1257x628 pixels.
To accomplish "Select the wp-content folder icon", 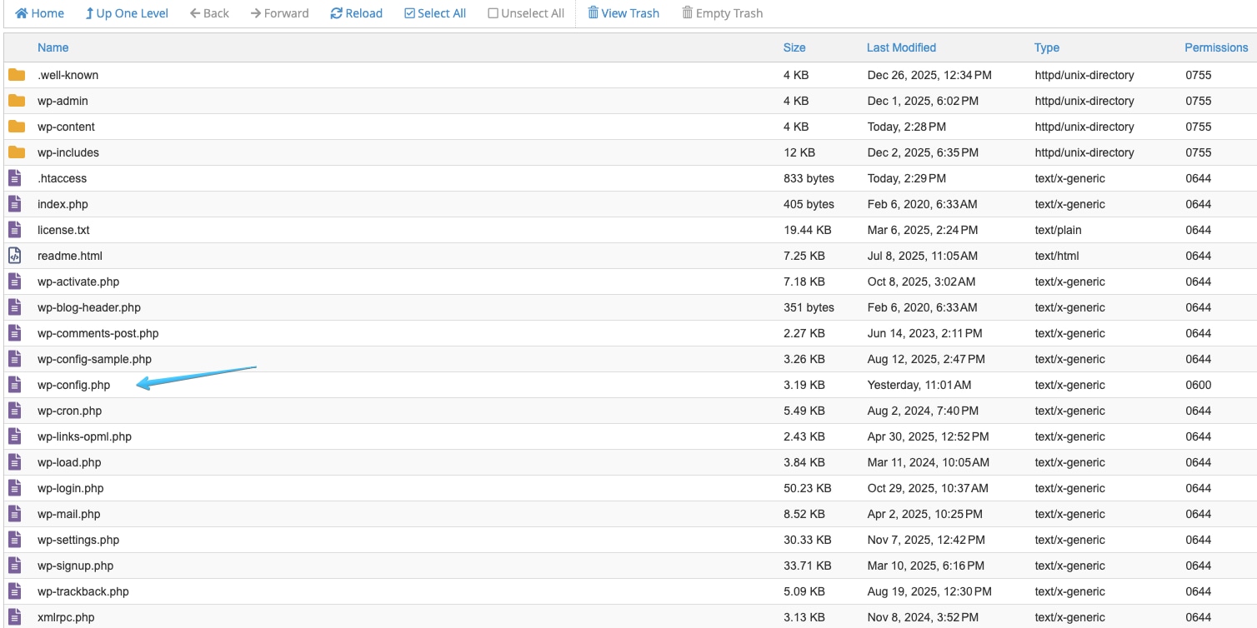I will coord(17,127).
